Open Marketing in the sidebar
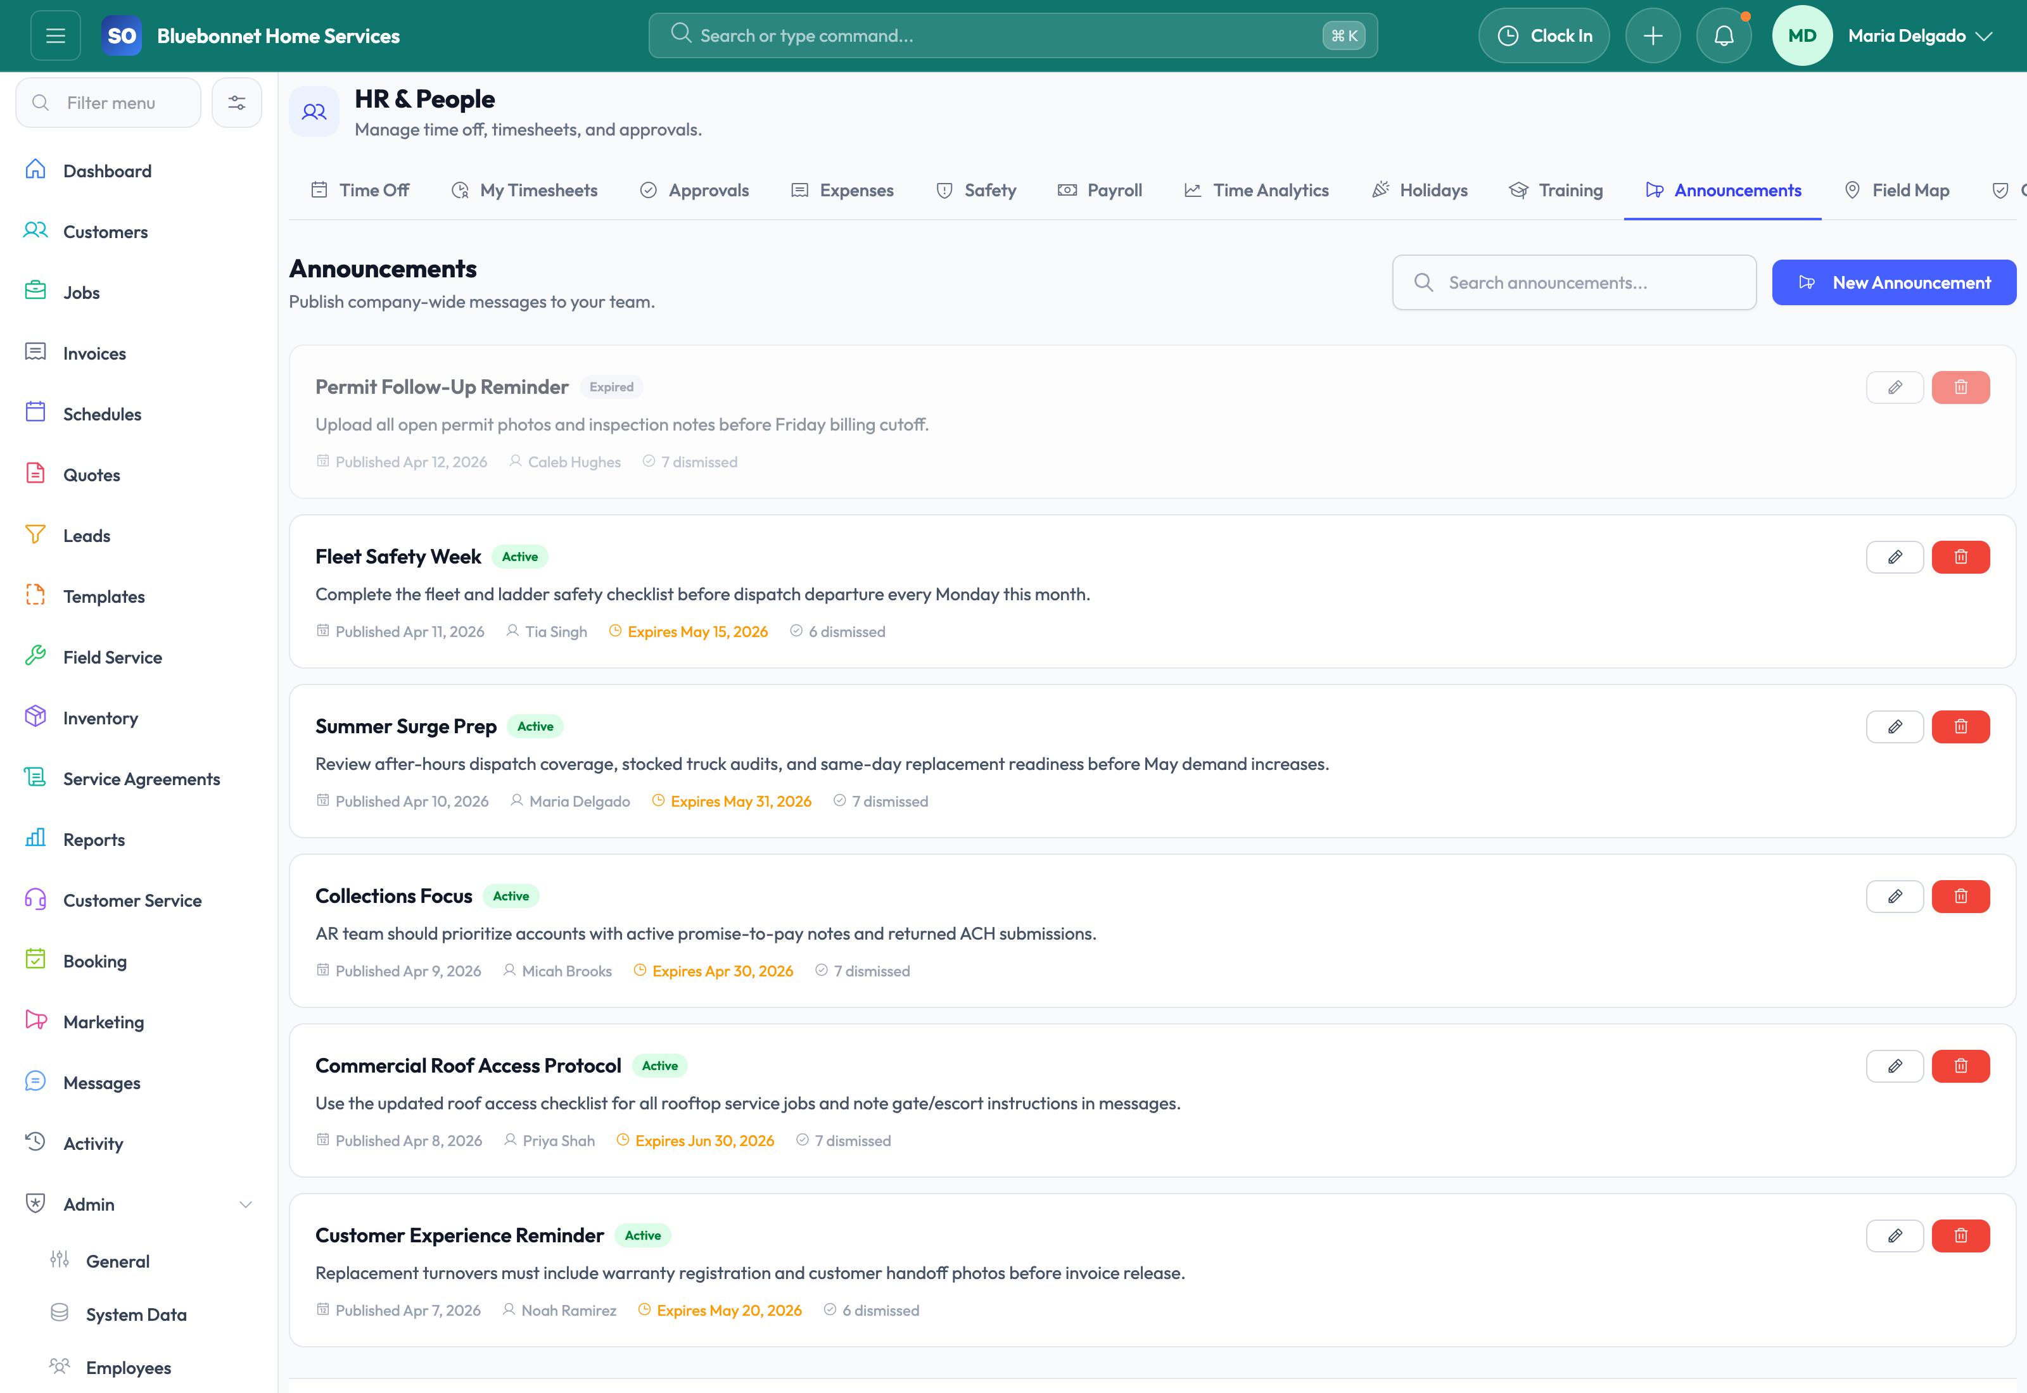This screenshot has width=2027, height=1393. 139,1023
